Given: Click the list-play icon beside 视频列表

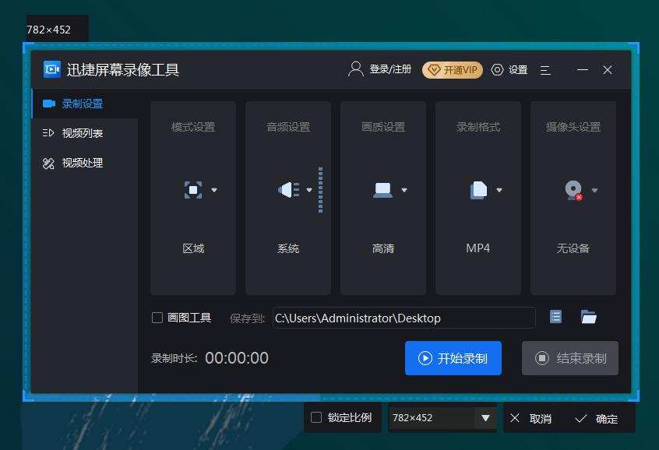Looking at the screenshot, I should pyautogui.click(x=48, y=133).
